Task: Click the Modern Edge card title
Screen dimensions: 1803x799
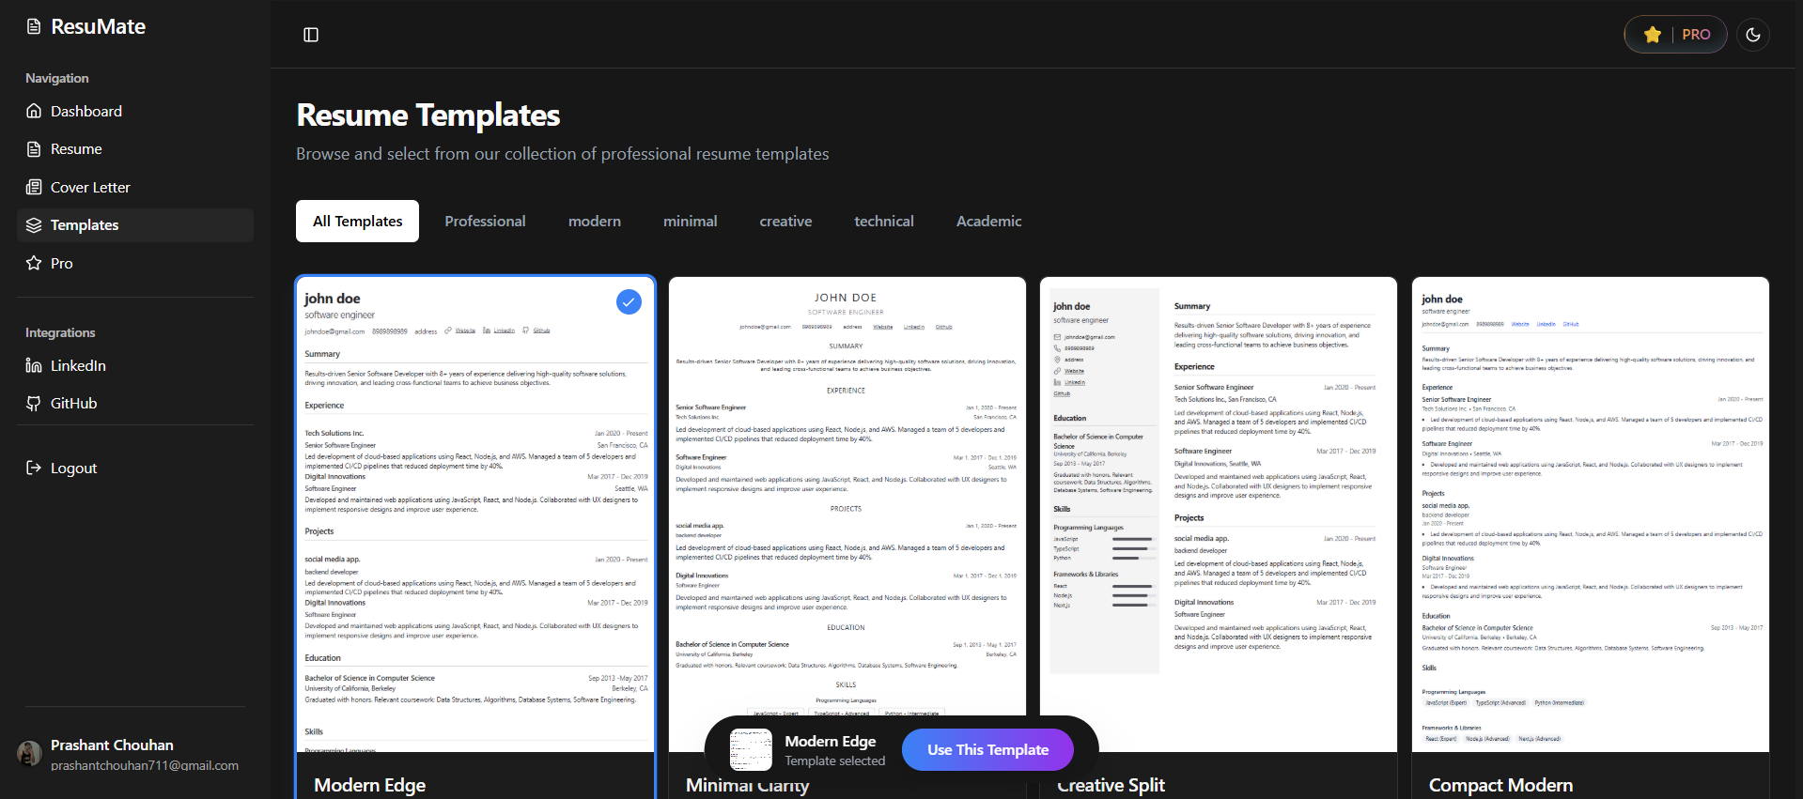Action: tap(370, 786)
